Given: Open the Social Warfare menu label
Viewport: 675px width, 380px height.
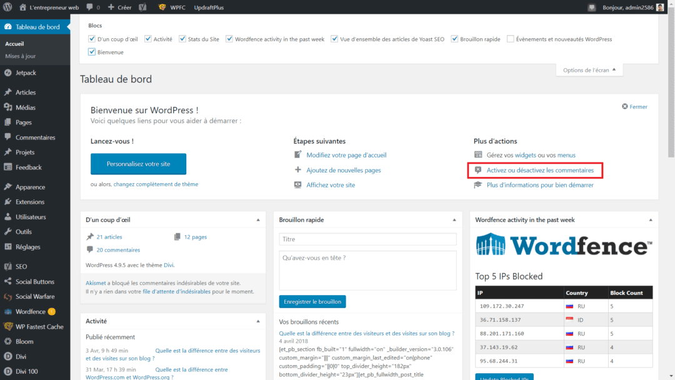Looking at the screenshot, I should coord(35,296).
